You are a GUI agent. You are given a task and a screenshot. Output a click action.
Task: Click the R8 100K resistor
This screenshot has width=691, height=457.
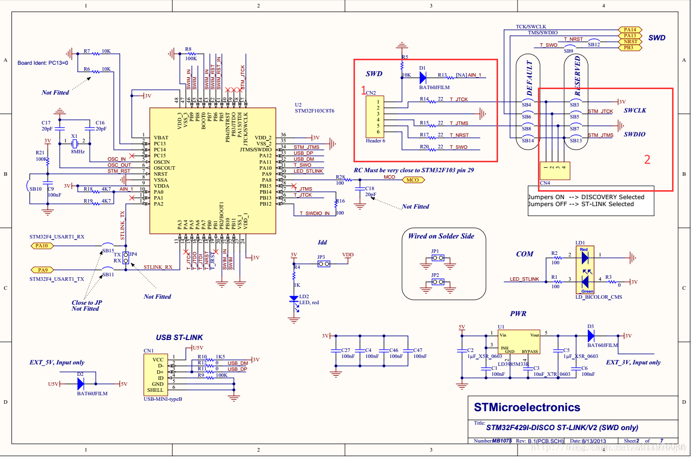tap(191, 53)
